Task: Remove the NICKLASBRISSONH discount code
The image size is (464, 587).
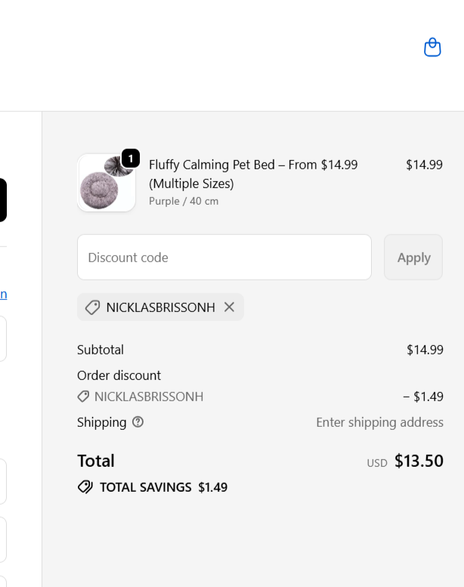Action: pyautogui.click(x=230, y=307)
